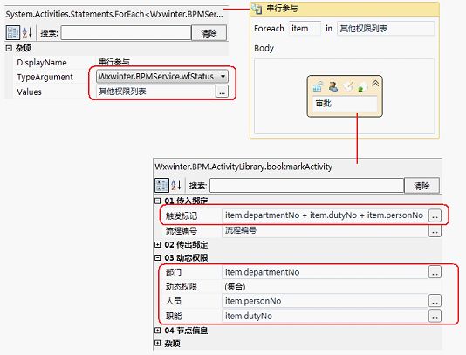Click the Foreach item variable name field
This screenshot has height=355, width=466.
(x=305, y=29)
